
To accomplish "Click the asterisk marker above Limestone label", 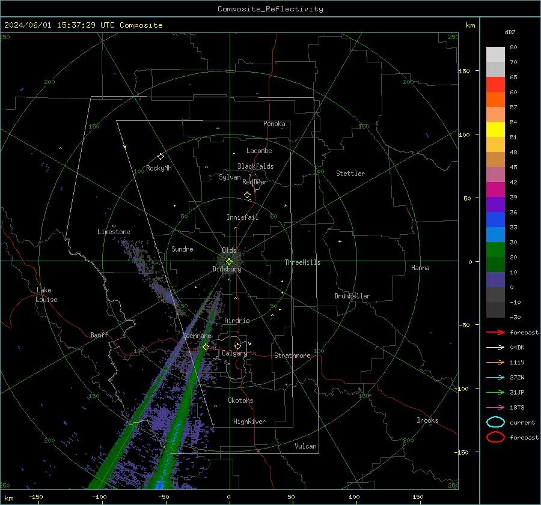I will click(114, 226).
